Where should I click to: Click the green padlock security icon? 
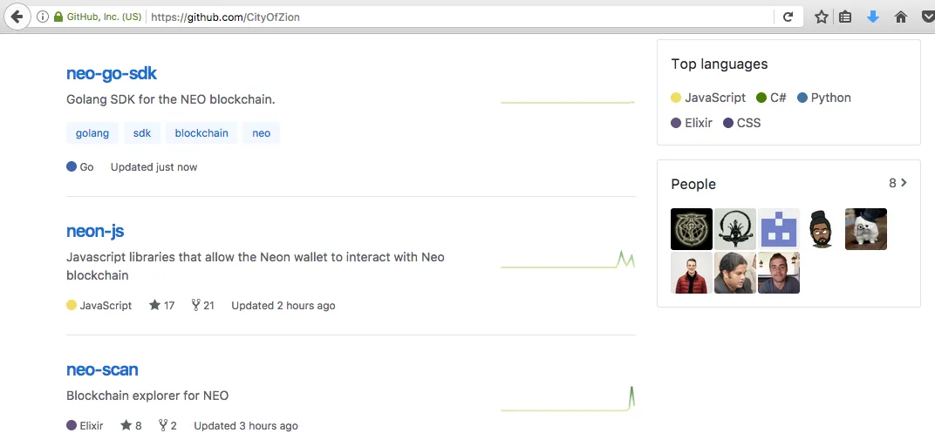pyautogui.click(x=58, y=17)
